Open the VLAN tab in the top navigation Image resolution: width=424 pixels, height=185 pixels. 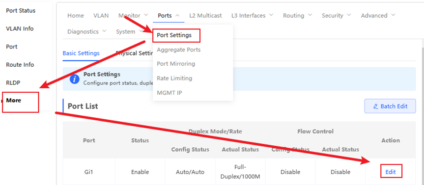[x=101, y=15]
